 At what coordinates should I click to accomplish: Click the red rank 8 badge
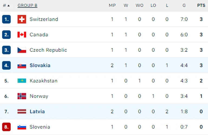[6, 127]
